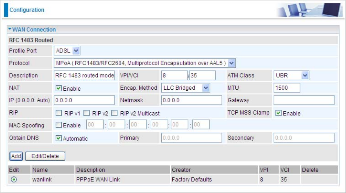Click the Netmask input field
346x193 pixels.
pos(191,100)
